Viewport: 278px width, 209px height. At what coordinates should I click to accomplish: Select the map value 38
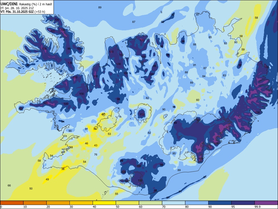[63, 169]
